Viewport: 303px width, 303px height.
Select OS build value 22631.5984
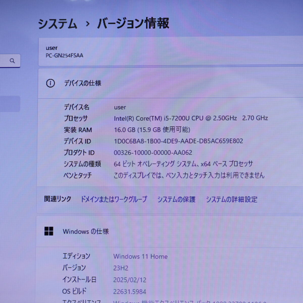click(130, 292)
